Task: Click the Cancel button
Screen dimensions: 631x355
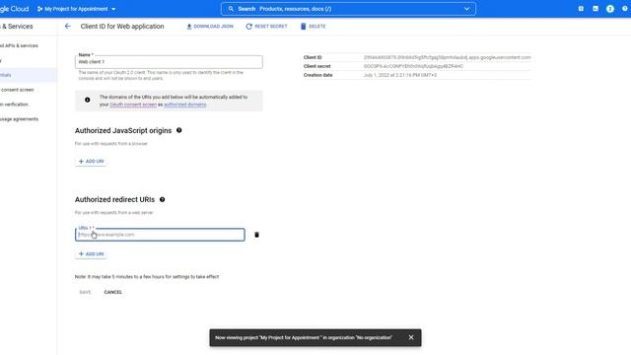Action: pos(112,292)
